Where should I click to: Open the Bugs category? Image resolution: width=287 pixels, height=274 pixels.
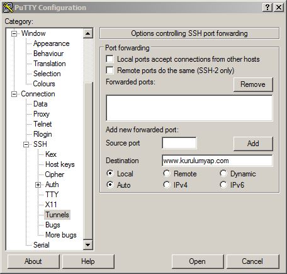tap(53, 225)
